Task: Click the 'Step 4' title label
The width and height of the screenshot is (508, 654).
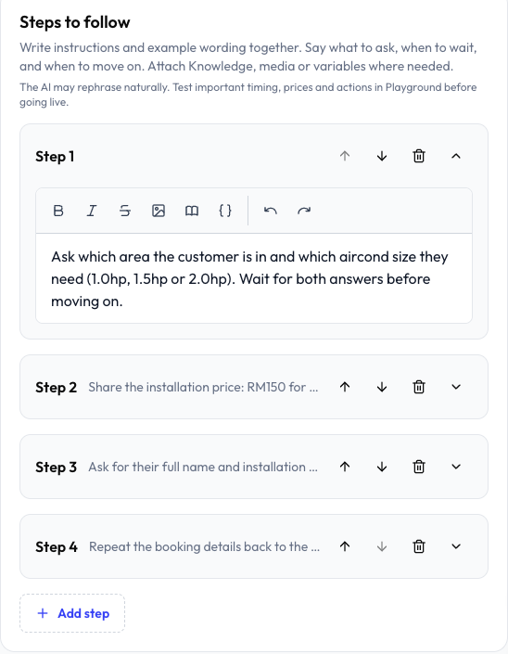Action: pyautogui.click(x=57, y=546)
